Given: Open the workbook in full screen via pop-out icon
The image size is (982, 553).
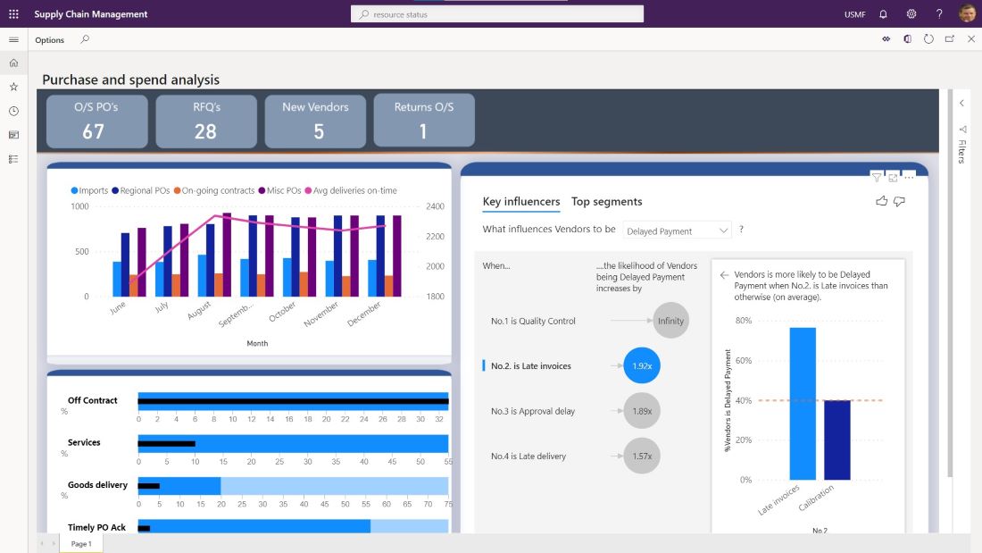Looking at the screenshot, I should (x=950, y=38).
